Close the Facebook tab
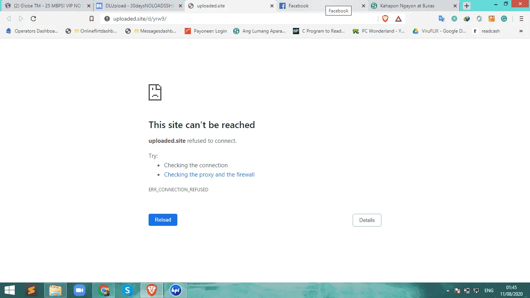Image resolution: width=530 pixels, height=298 pixels. click(364, 6)
